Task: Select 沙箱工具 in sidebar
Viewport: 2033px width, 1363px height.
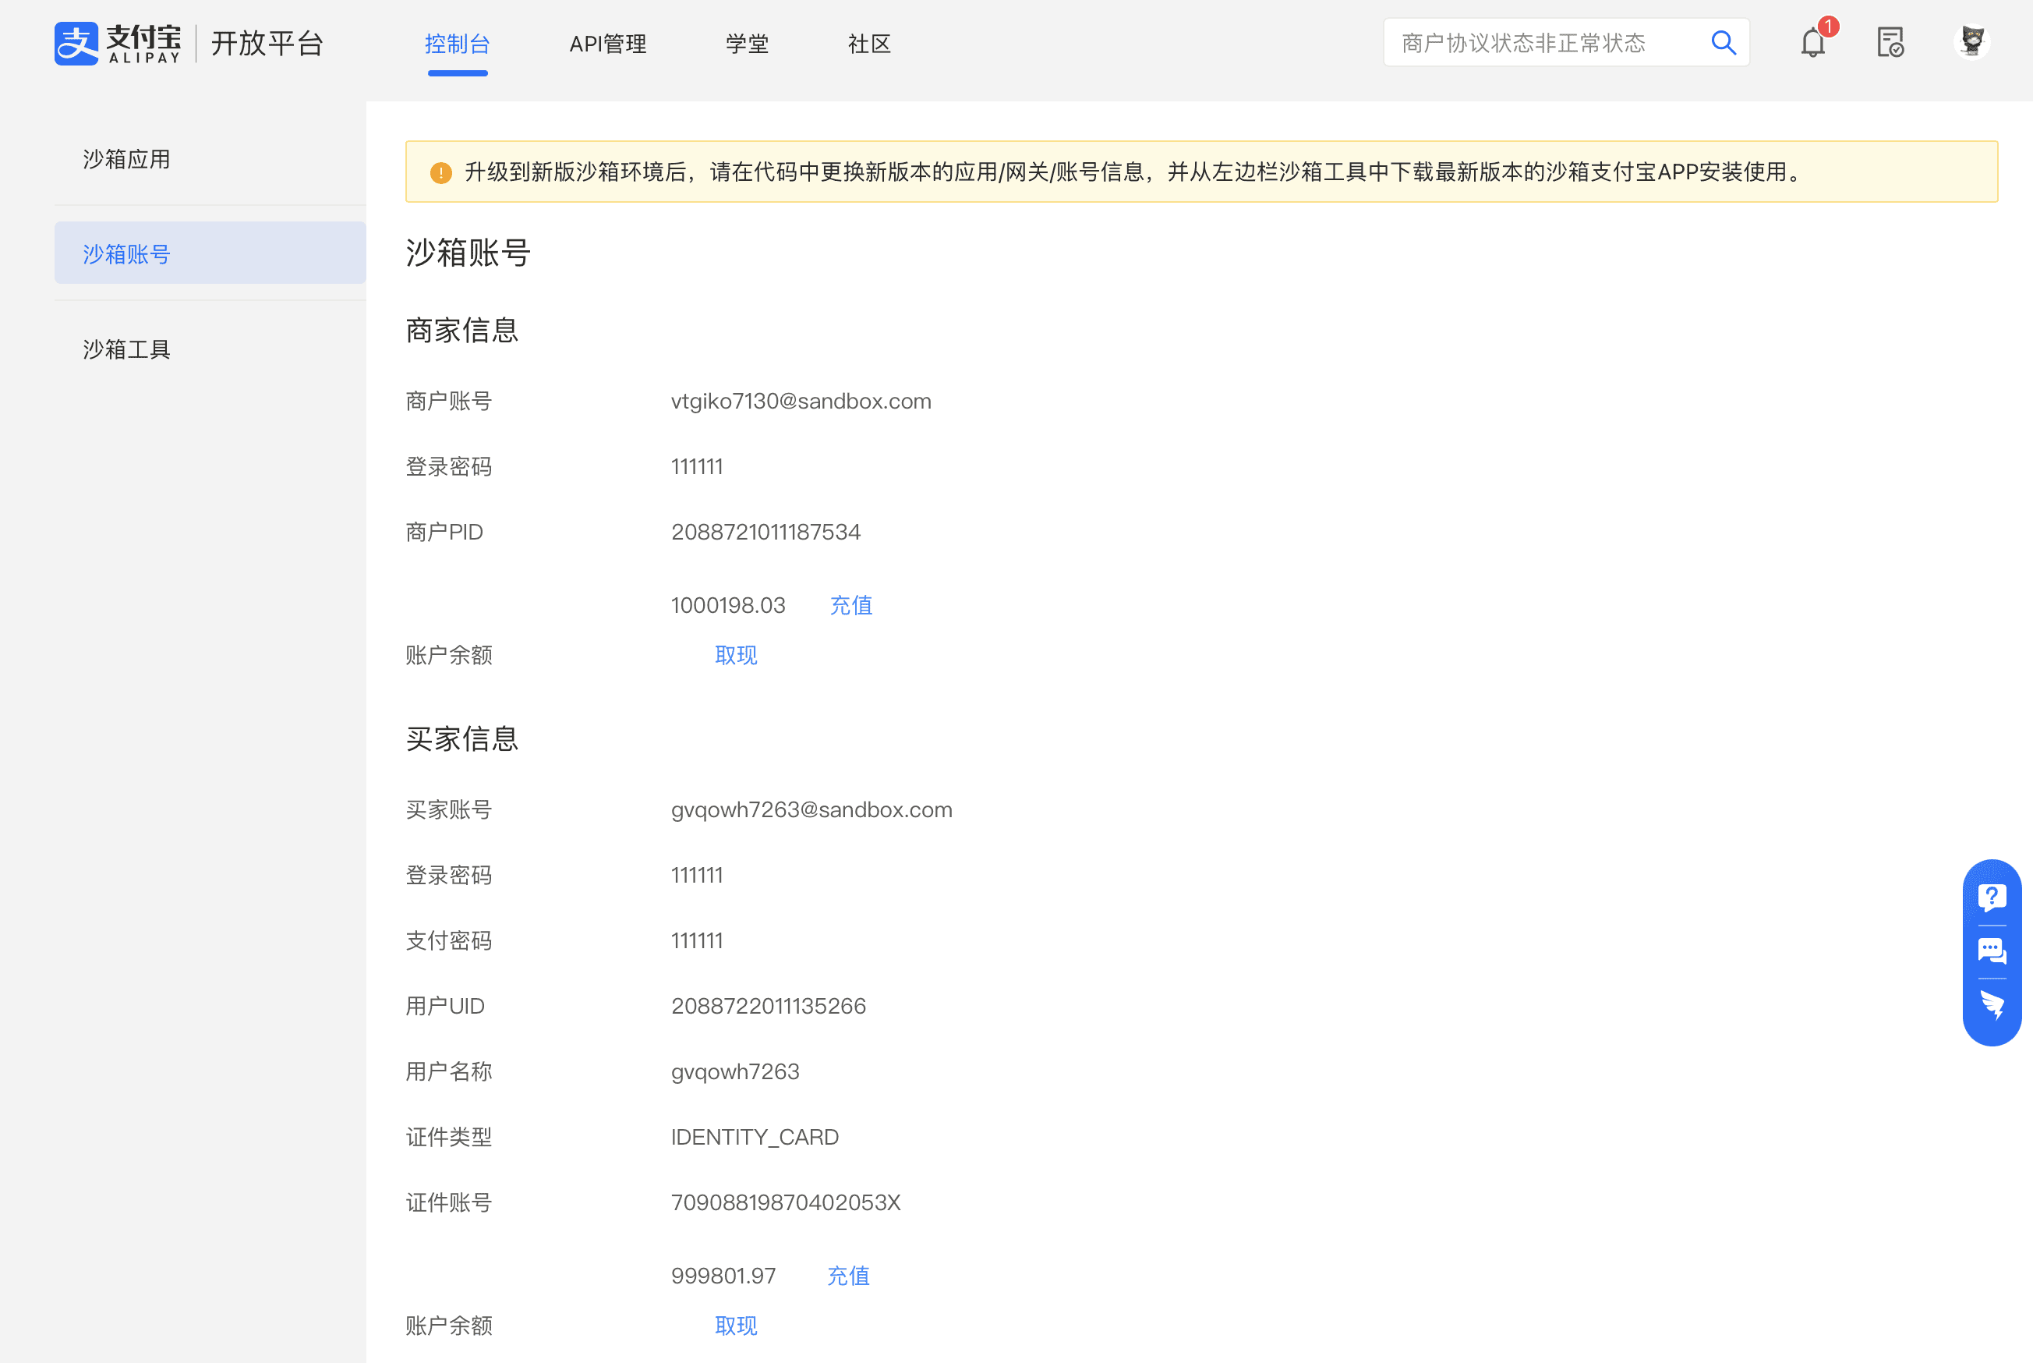Action: coord(127,349)
